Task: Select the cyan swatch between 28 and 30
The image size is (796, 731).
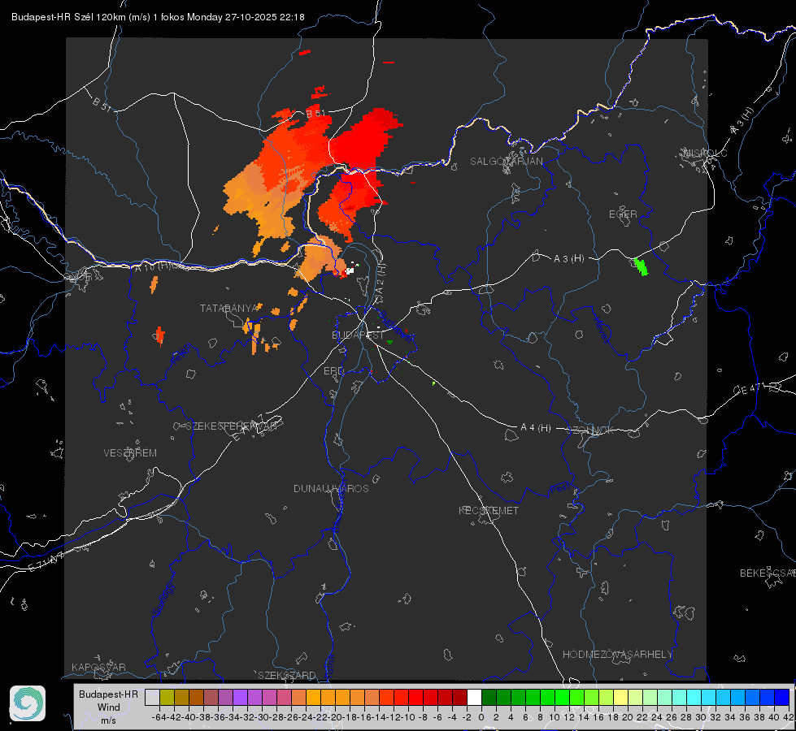Action: click(694, 697)
